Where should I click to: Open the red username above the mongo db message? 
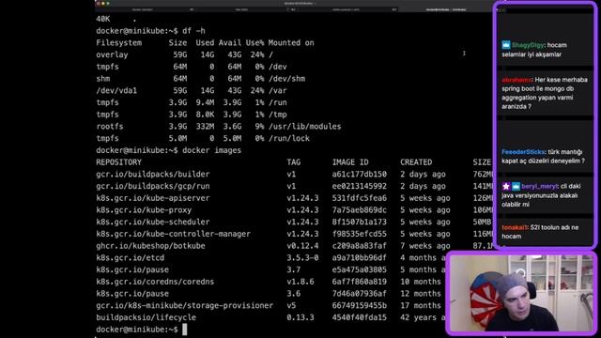pos(517,80)
